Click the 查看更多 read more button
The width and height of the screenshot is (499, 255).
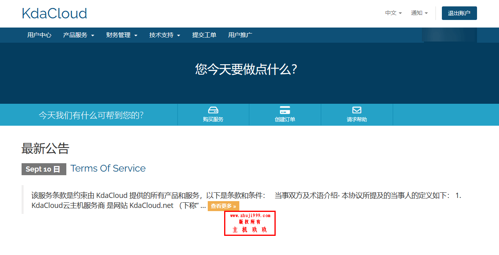click(x=223, y=206)
